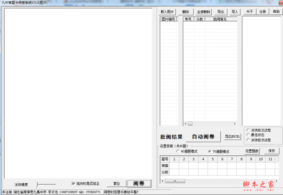Click right arrow of answer grid scrollbar
The image size is (283, 195).
tap(276, 181)
